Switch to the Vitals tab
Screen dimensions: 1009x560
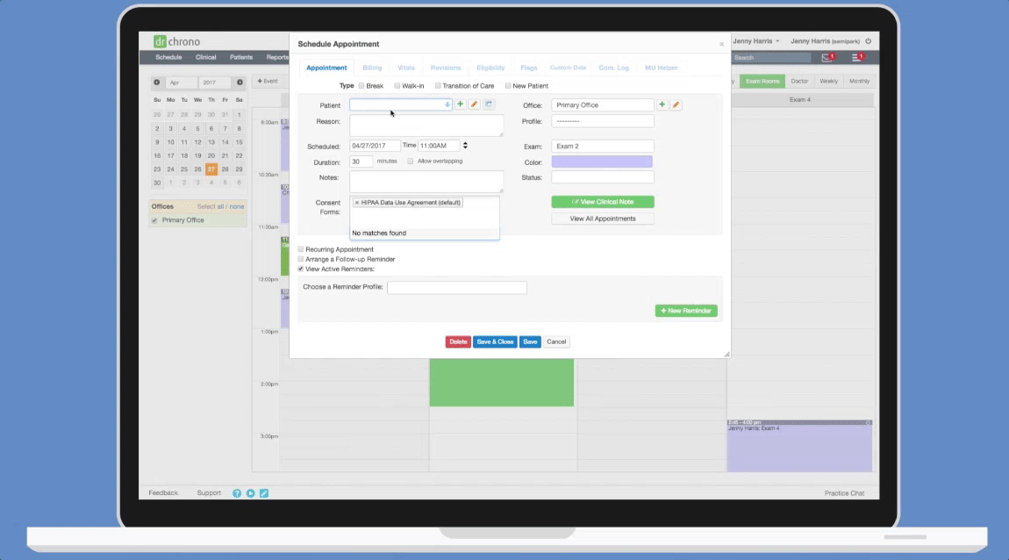tap(406, 68)
